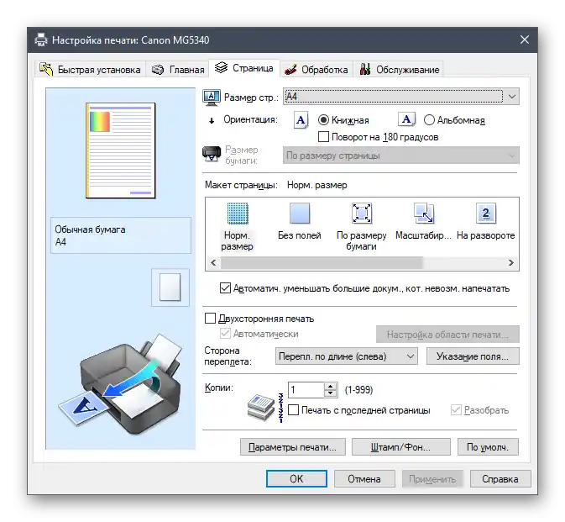This screenshot has width=565, height=522.
Task: Click the Обслуживание tab tools icon
Action: coord(365,69)
